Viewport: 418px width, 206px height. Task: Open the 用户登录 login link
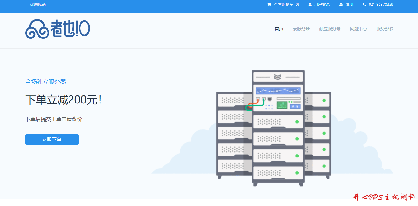click(322, 5)
